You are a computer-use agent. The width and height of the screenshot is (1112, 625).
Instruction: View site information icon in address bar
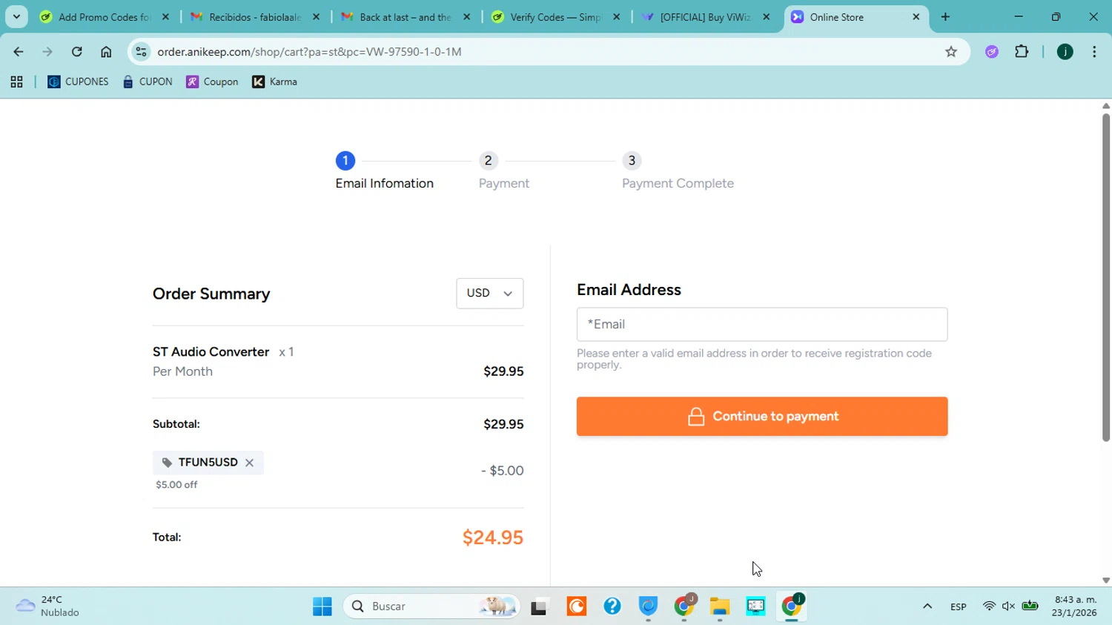point(142,52)
